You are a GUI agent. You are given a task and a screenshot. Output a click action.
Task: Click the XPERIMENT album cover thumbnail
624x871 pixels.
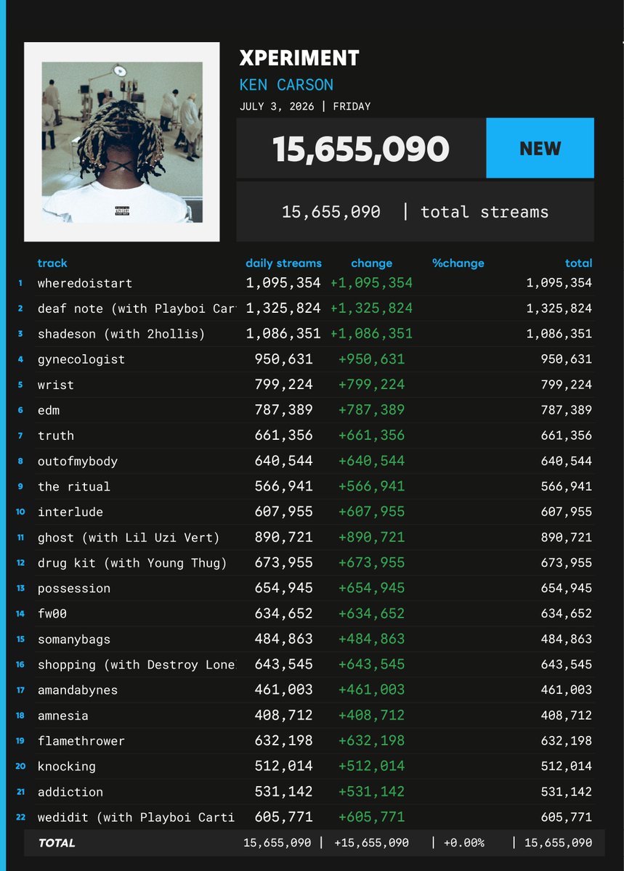tap(122, 142)
